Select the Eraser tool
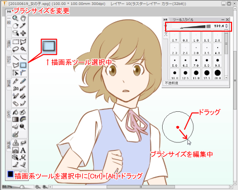Image resolution: width=238 pixels, height=190 pixels. 15,103
